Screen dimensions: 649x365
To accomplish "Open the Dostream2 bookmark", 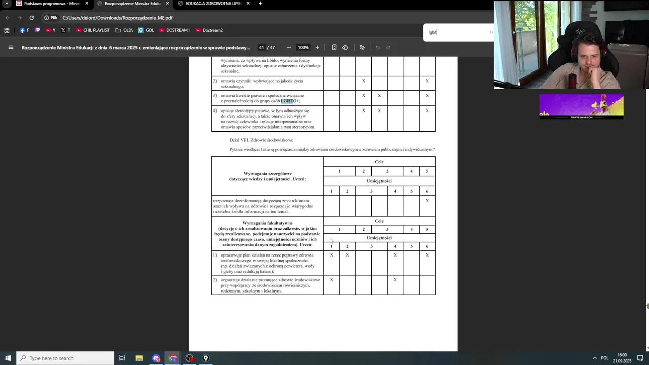I will click(x=209, y=30).
